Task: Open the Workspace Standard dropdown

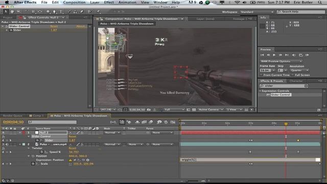Action: point(256,12)
